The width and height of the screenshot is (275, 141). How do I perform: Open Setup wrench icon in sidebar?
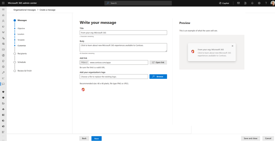pyautogui.click(x=3, y=73)
